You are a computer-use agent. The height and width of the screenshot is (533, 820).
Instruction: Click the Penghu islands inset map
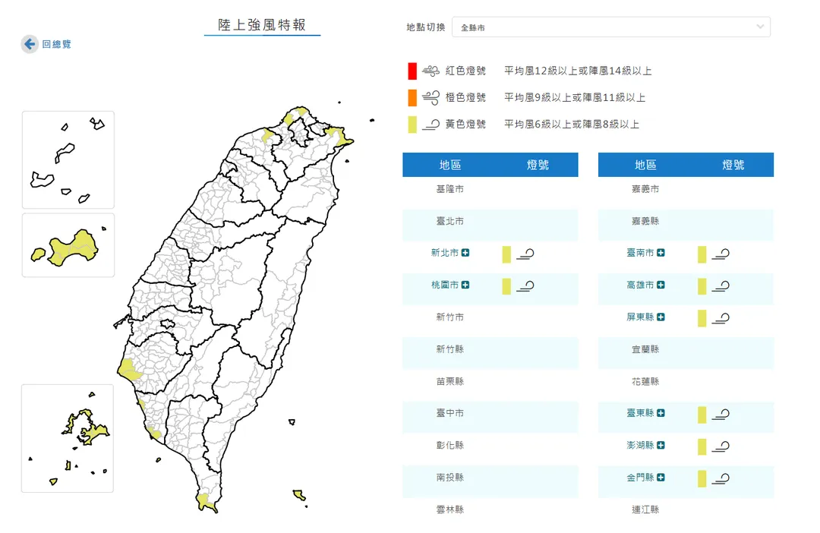(x=68, y=438)
